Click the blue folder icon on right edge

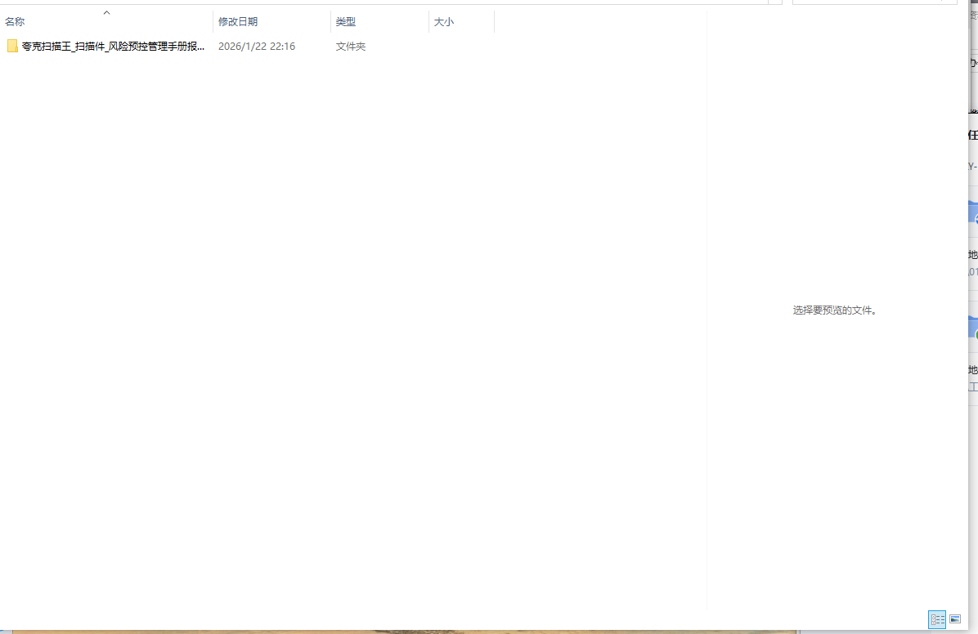pyautogui.click(x=975, y=214)
